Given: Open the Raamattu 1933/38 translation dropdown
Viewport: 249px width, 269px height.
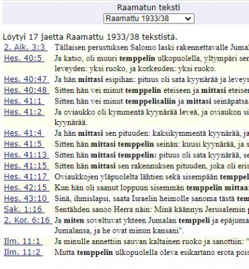Looking at the screenshot, I should (x=149, y=19).
